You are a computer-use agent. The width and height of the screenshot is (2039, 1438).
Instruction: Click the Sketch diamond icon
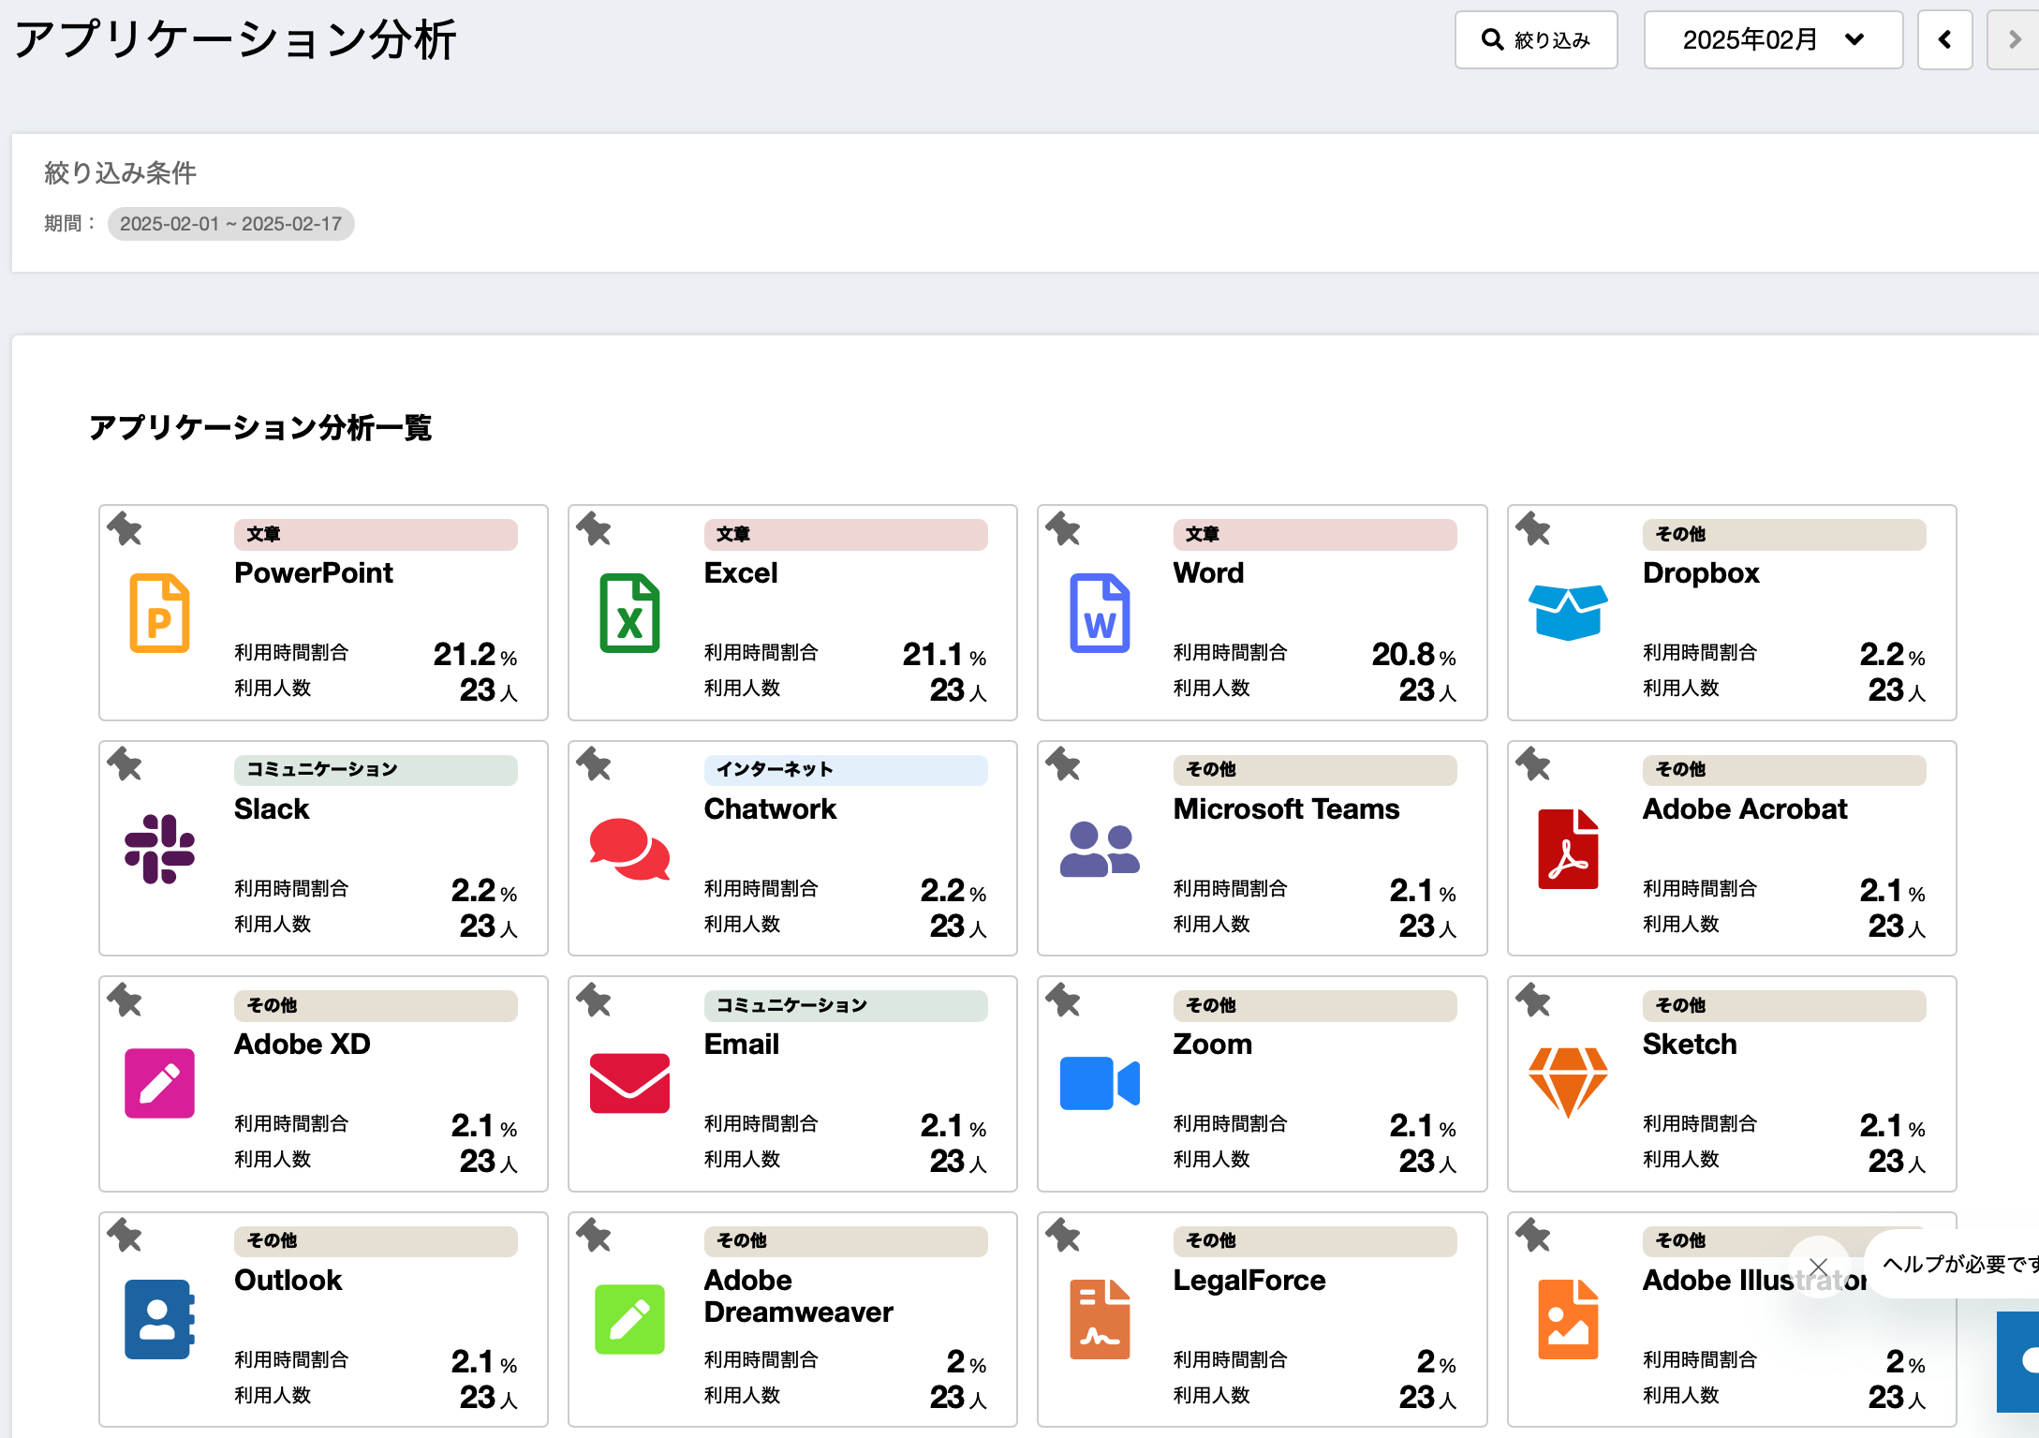[x=1568, y=1083]
